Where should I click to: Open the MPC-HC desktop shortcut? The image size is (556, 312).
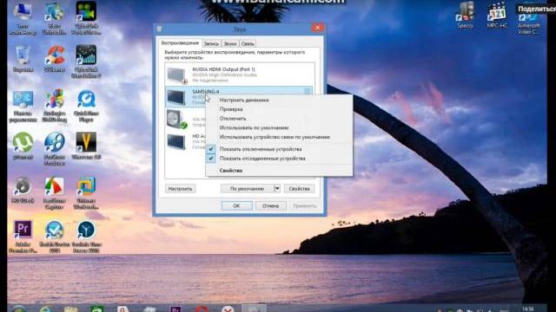pos(497,16)
